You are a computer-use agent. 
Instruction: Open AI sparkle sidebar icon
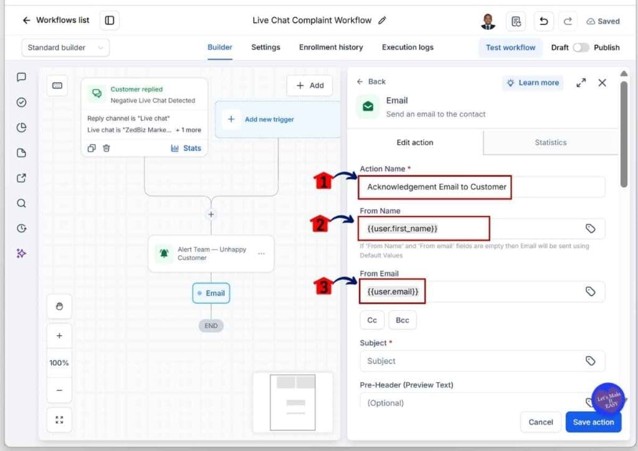coord(22,254)
